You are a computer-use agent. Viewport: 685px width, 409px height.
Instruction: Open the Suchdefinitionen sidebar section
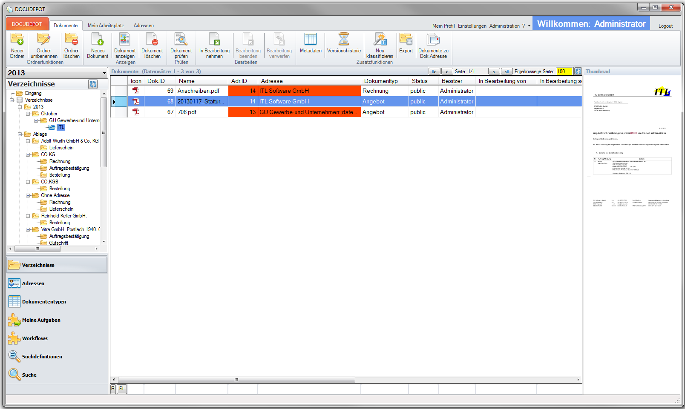coord(57,357)
